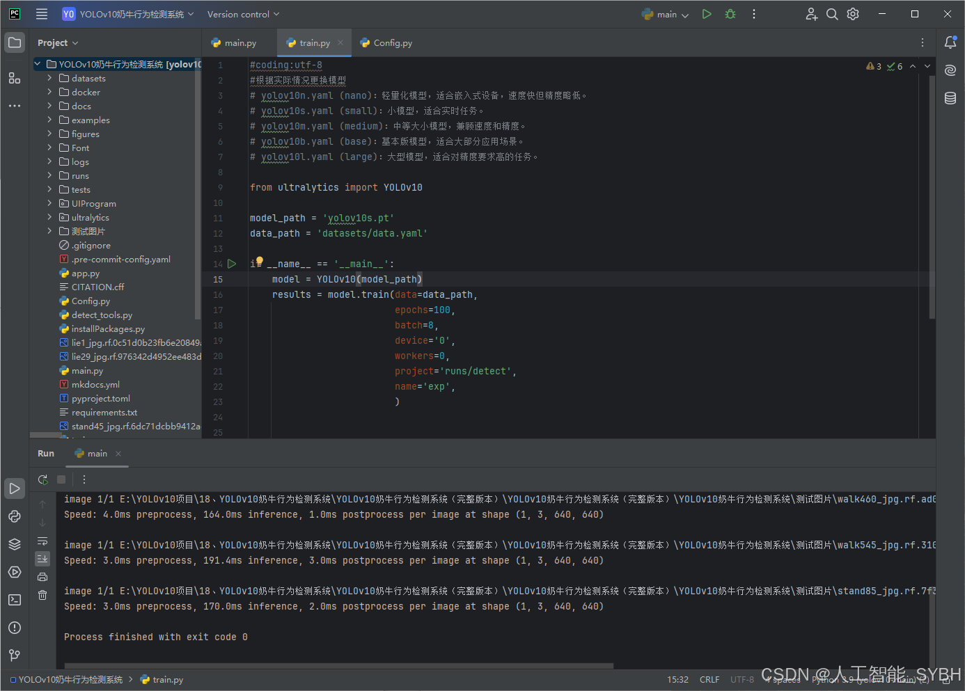Rerun main from the Run panel
The image size is (965, 691).
pos(42,479)
